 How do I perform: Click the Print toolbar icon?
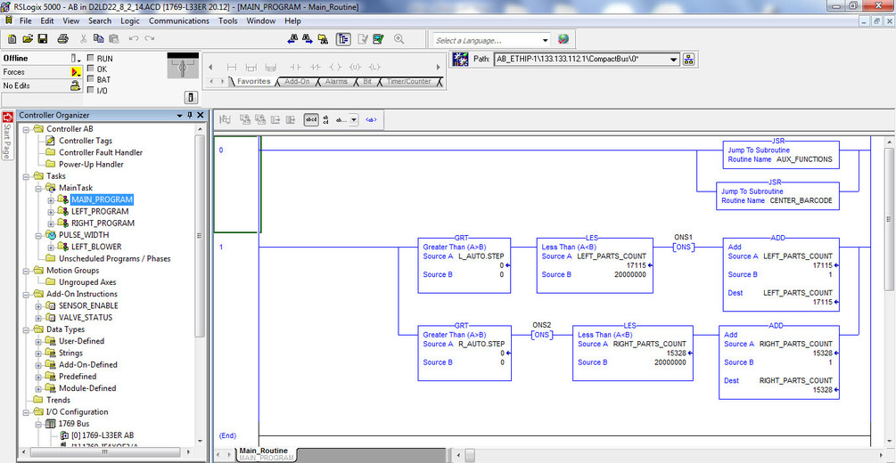[x=63, y=39]
